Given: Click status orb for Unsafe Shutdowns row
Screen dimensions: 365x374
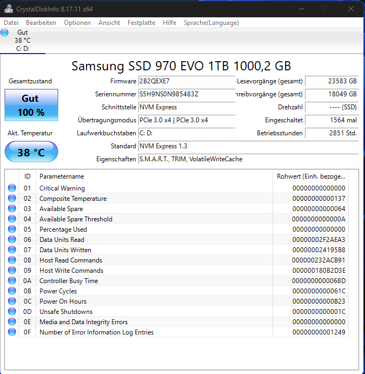Looking at the screenshot, I should click(x=12, y=311).
